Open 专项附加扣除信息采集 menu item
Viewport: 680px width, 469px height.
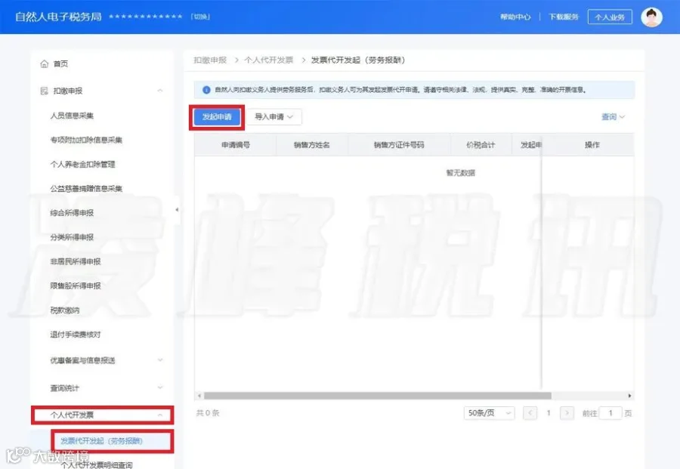click(86, 140)
